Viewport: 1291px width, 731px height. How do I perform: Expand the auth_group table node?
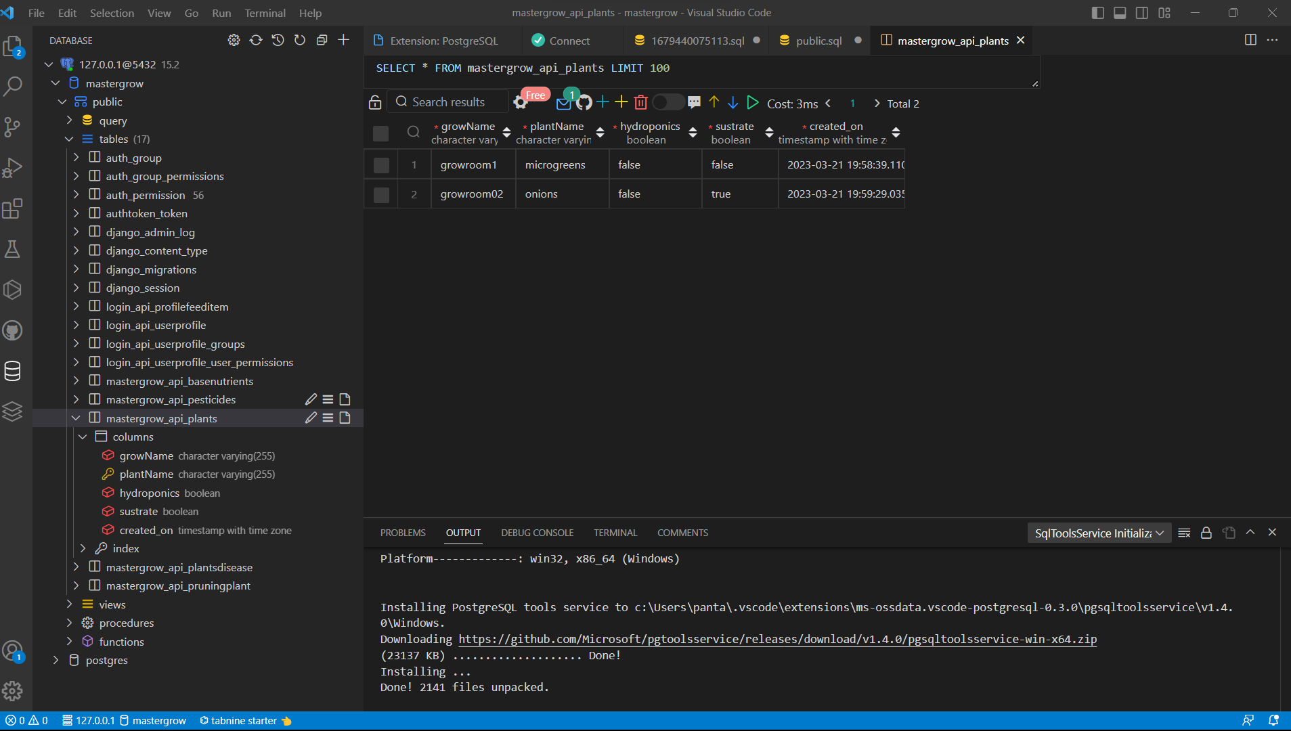click(x=76, y=158)
